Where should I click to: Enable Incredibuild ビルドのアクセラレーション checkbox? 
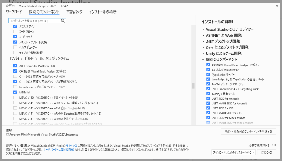pos(15,87)
